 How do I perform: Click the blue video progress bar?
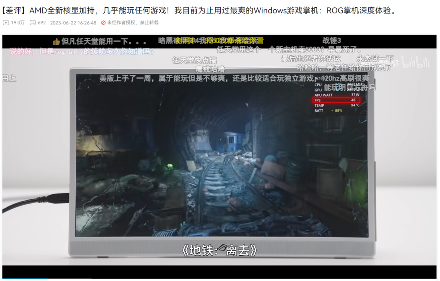coord(24,279)
